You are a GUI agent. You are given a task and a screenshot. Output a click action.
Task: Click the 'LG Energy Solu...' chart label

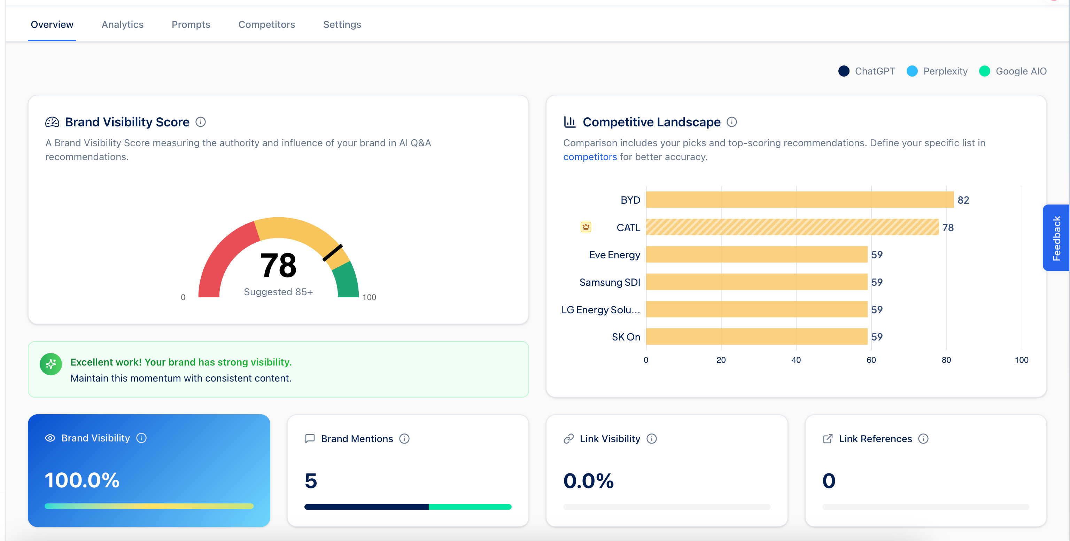(600, 310)
